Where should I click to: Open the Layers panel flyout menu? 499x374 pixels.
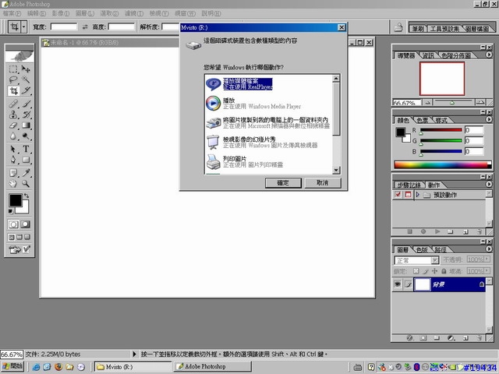[x=489, y=249]
